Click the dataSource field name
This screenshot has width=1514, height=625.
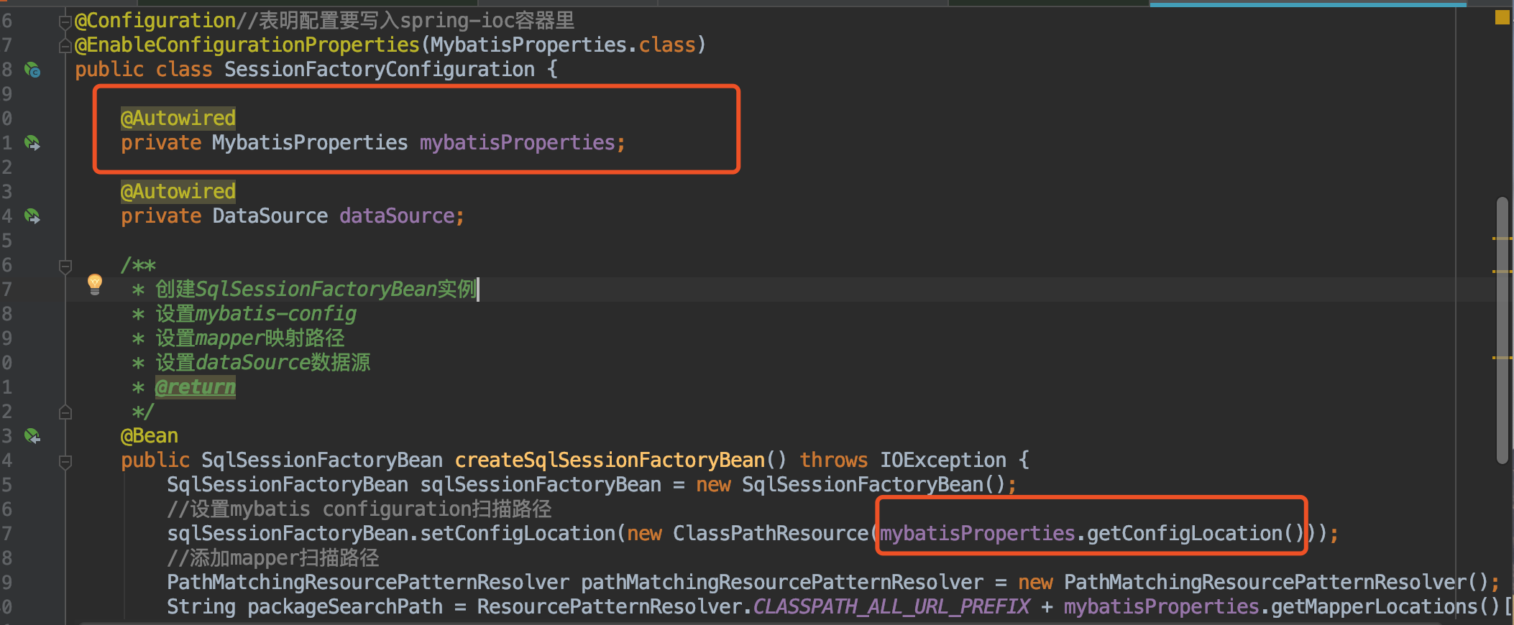397,216
